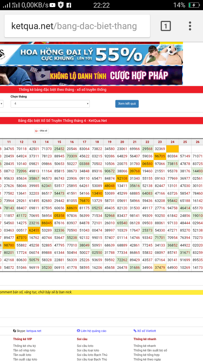Image resolution: width=203 pixels, height=361 pixels.
Task: Click the empty orange cell under column 24
Action: 172,149
